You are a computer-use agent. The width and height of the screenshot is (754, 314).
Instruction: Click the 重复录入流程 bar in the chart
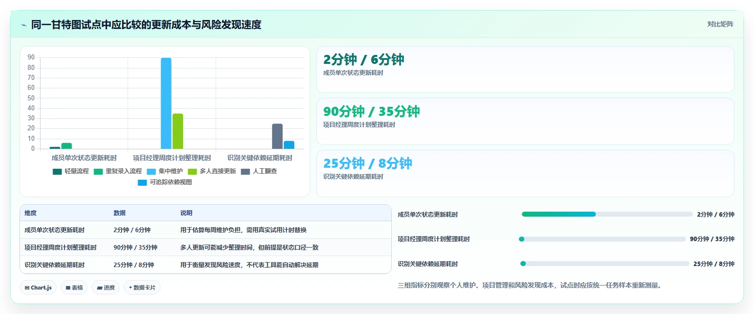67,146
